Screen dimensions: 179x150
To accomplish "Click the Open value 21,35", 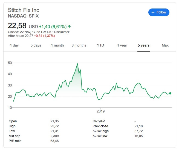I will pos(54,121).
